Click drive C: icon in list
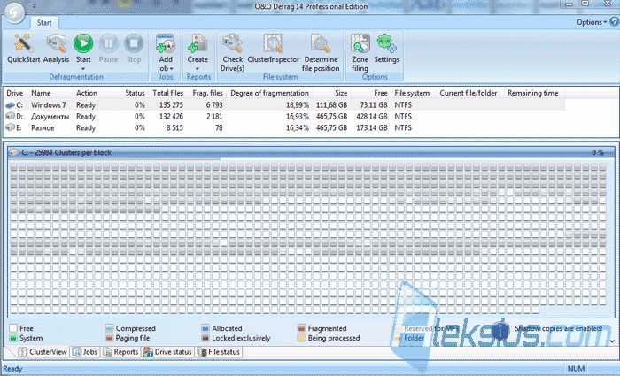The image size is (620, 376). 10,105
